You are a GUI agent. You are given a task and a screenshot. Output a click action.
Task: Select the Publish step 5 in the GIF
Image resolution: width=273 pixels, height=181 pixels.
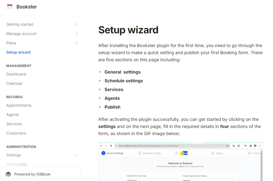(253, 153)
